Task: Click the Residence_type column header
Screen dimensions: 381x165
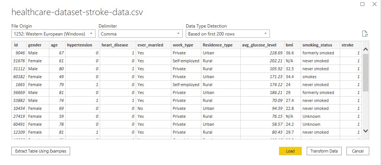Action: click(x=218, y=45)
